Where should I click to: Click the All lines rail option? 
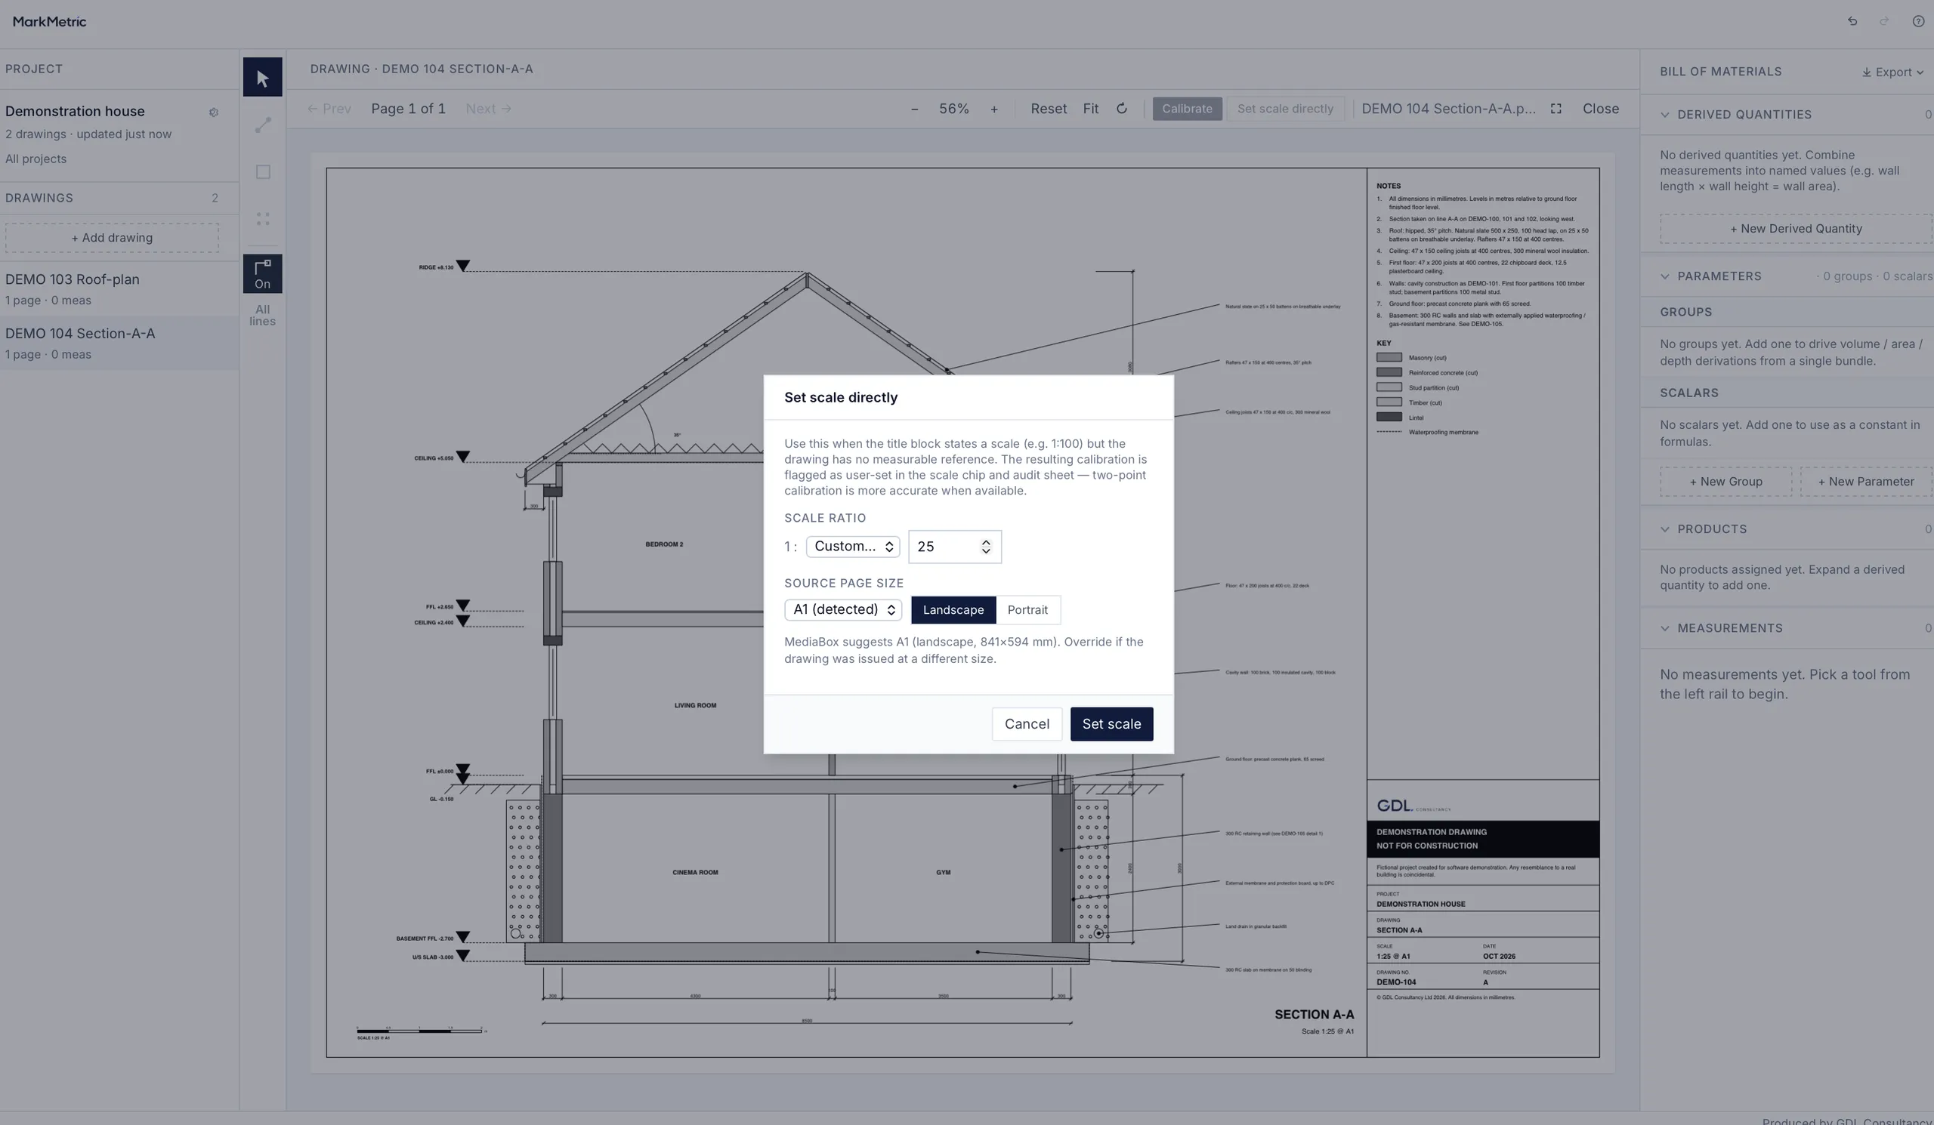262,315
